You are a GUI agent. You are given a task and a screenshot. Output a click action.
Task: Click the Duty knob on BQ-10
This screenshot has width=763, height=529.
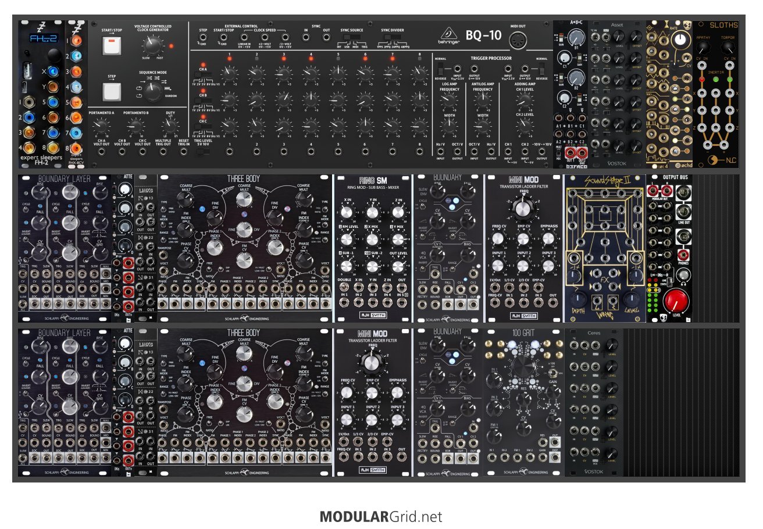click(x=170, y=126)
